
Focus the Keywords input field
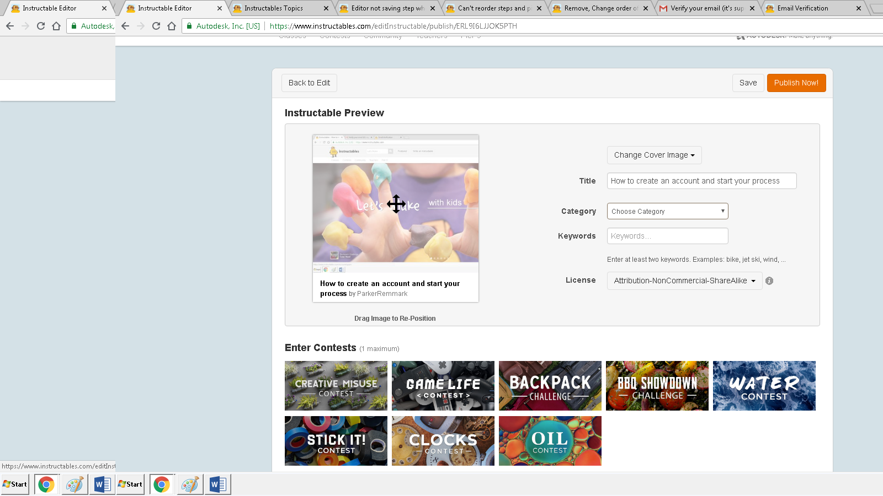[667, 236]
